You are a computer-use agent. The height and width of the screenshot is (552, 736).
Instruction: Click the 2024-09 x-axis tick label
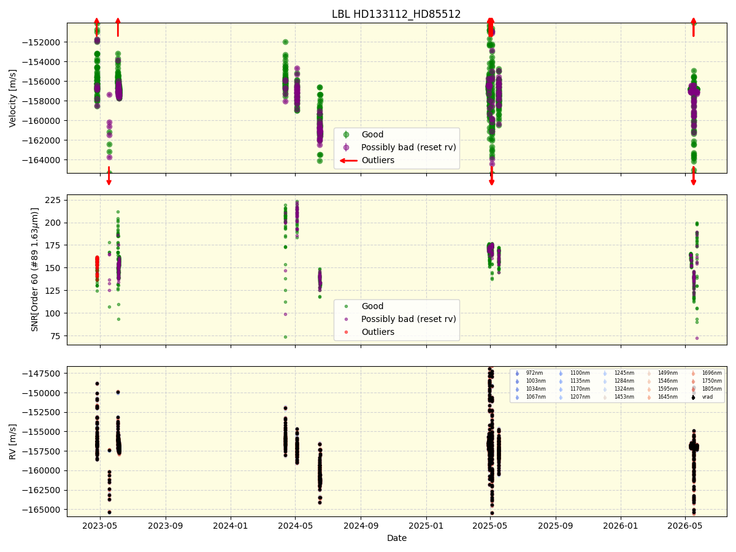[361, 526]
